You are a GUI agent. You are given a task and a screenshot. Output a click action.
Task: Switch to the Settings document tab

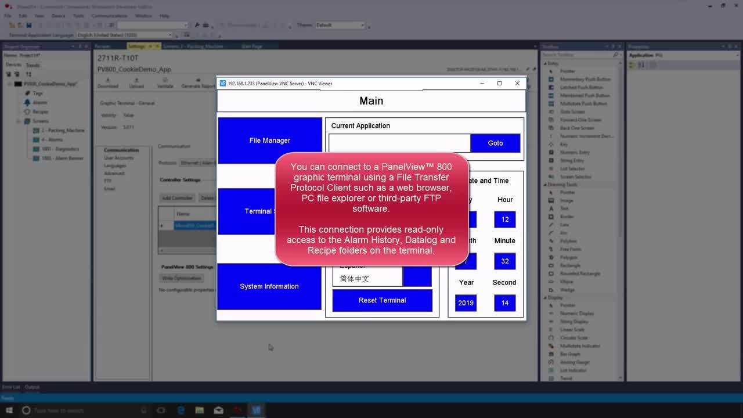pyautogui.click(x=136, y=46)
